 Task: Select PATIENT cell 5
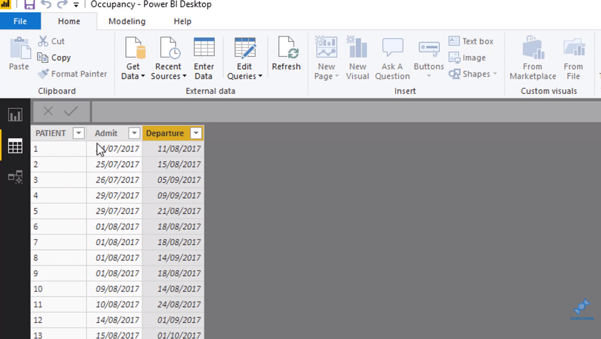click(x=59, y=211)
